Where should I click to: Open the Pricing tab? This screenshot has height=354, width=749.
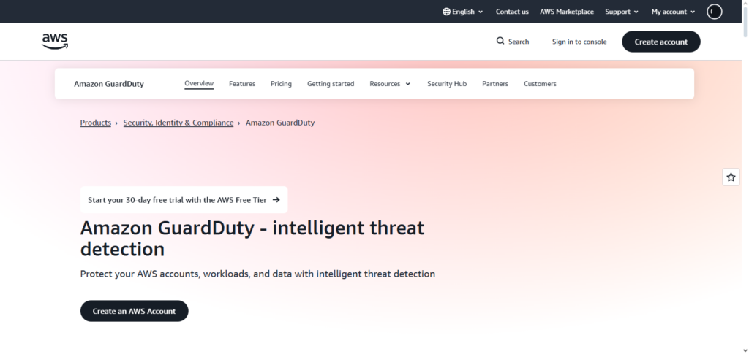(281, 83)
